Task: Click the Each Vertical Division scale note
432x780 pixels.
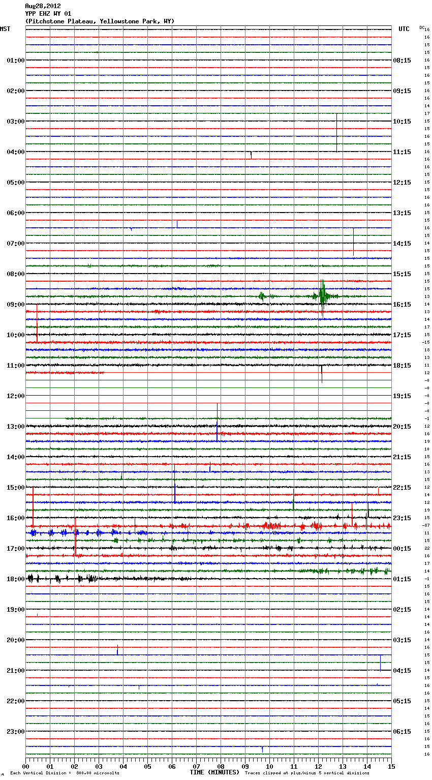Action: tap(65, 773)
